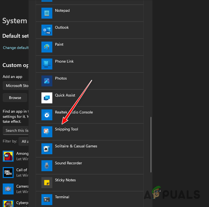The width and height of the screenshot is (209, 207).
Task: Open Camera graphics entry
Action: (16, 189)
